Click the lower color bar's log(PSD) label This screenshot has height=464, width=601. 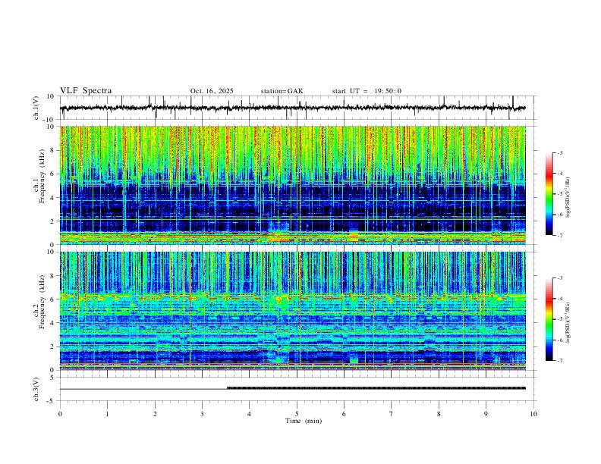[568, 322]
